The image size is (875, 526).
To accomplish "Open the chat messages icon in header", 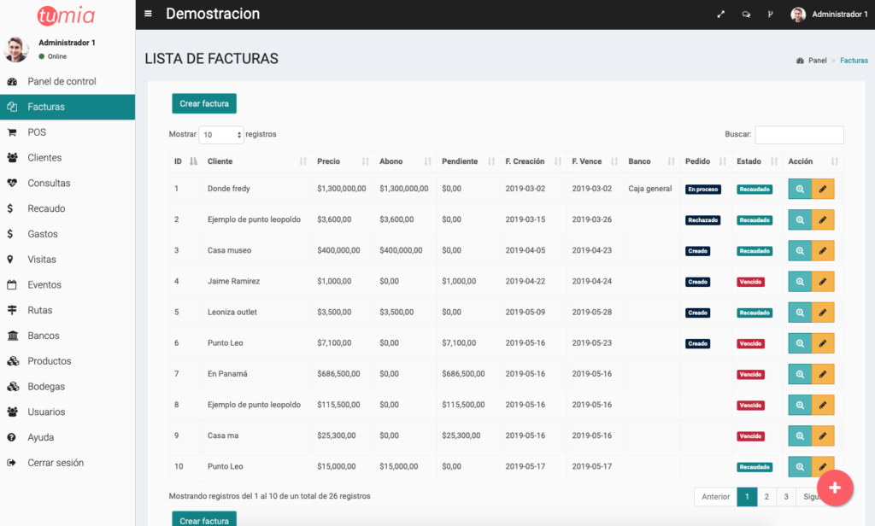I will pyautogui.click(x=746, y=14).
